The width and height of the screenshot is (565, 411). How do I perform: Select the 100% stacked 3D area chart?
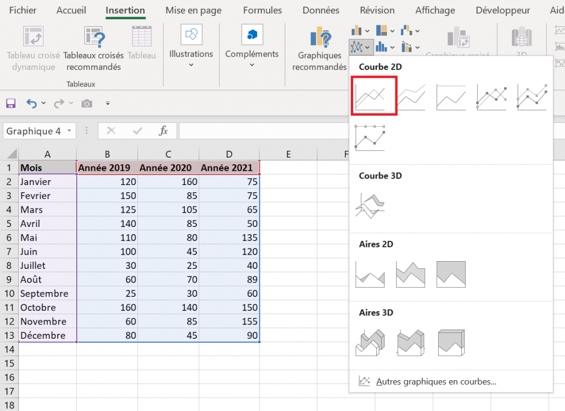(x=451, y=343)
